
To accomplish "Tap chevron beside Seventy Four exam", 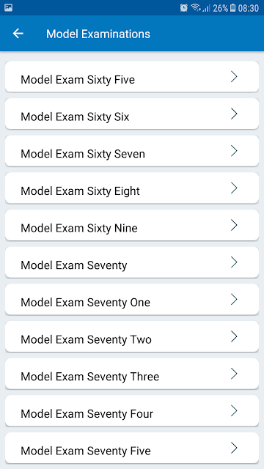I will (x=234, y=410).
